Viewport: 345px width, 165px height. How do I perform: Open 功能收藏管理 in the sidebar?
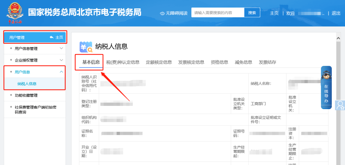26,95
